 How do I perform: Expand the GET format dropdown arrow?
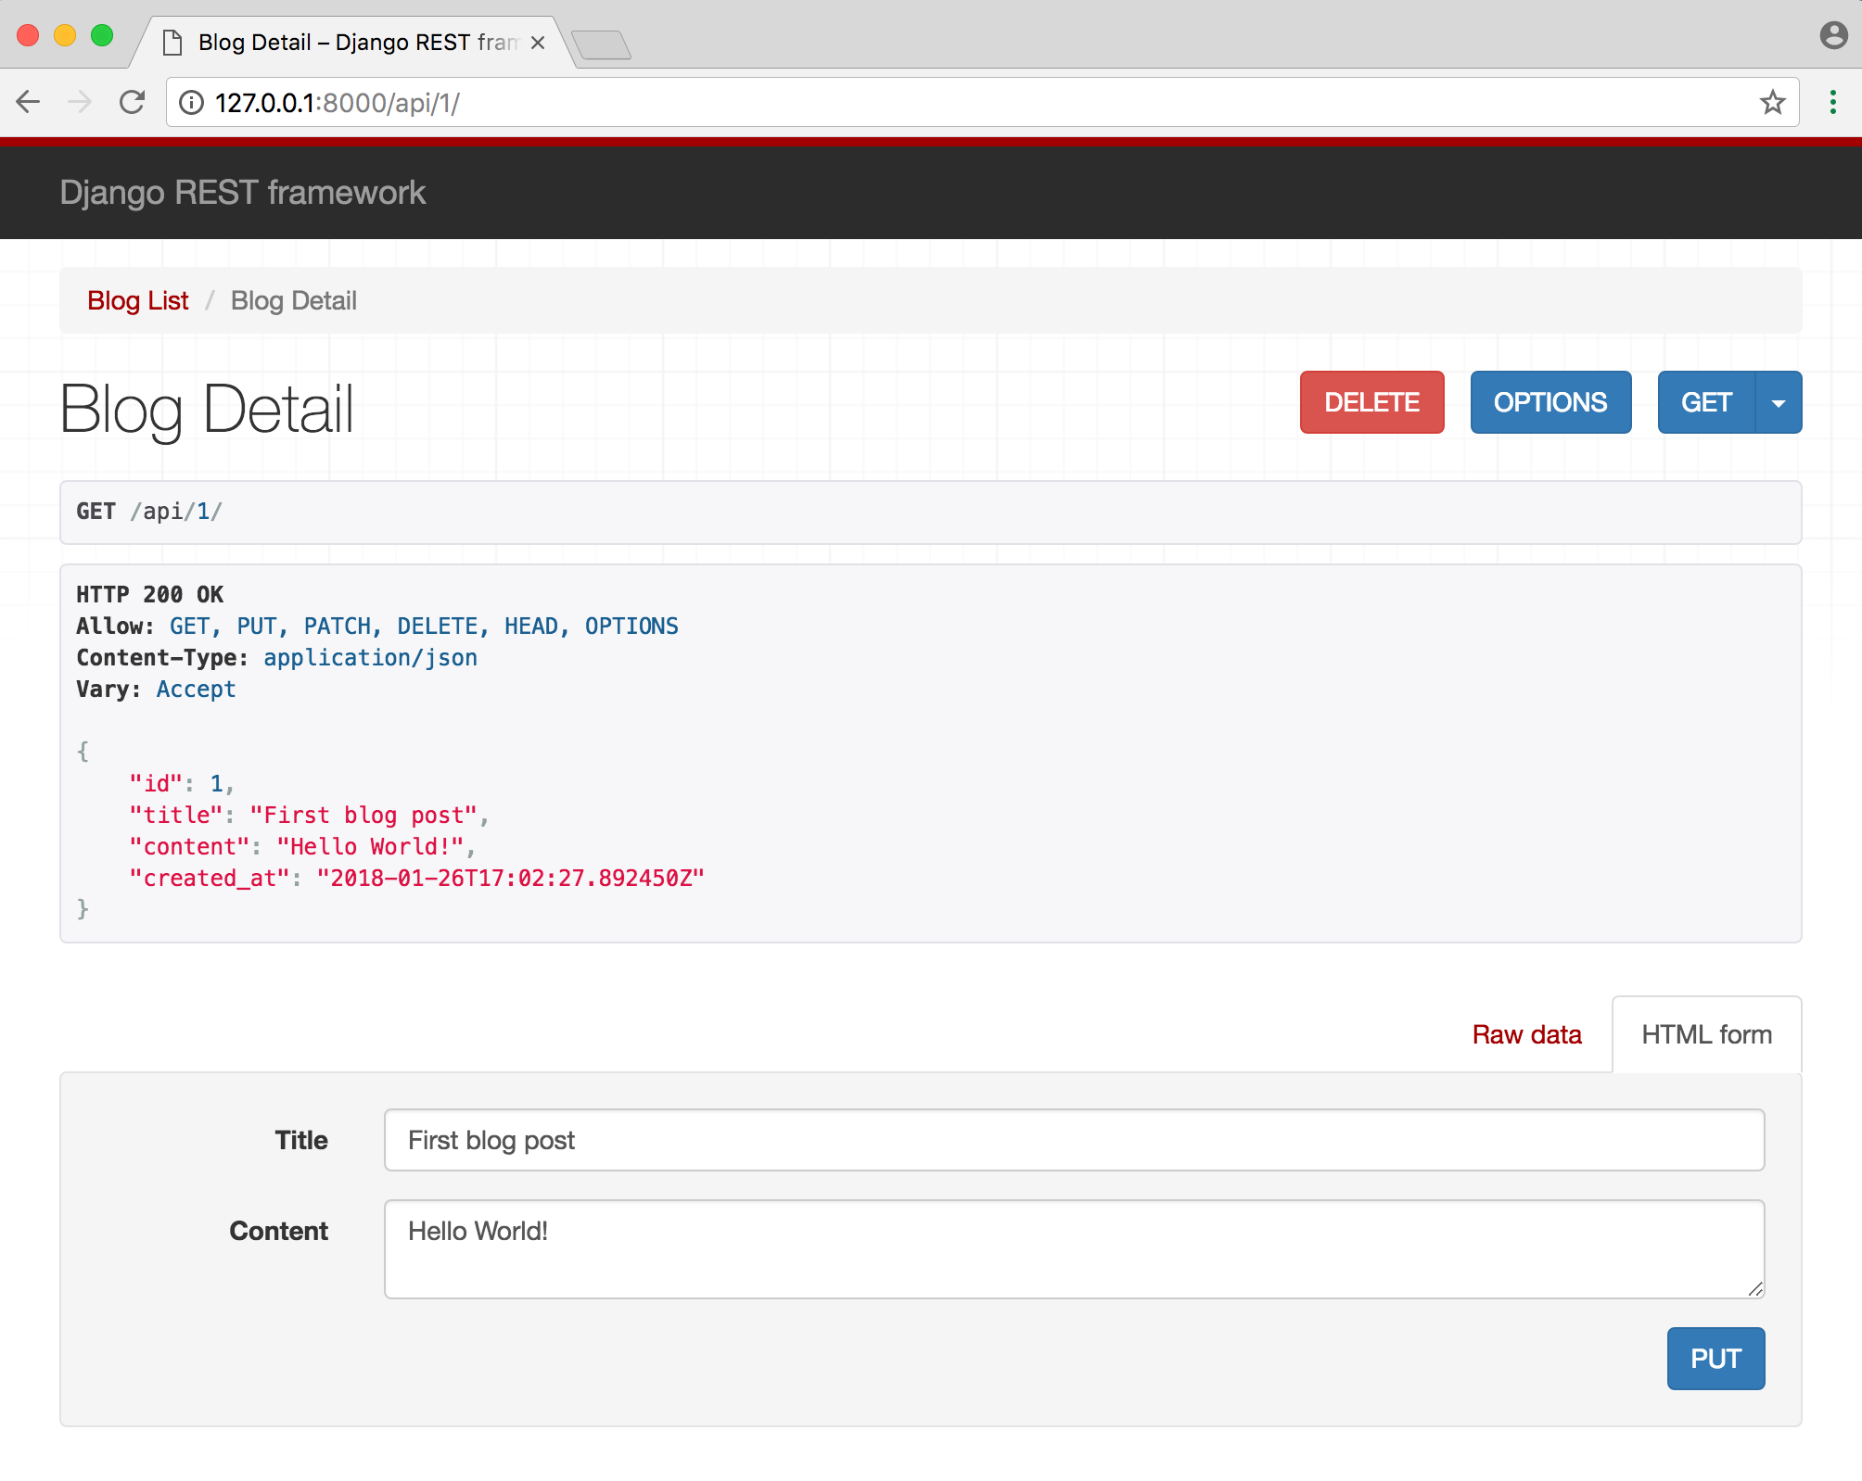(1779, 402)
